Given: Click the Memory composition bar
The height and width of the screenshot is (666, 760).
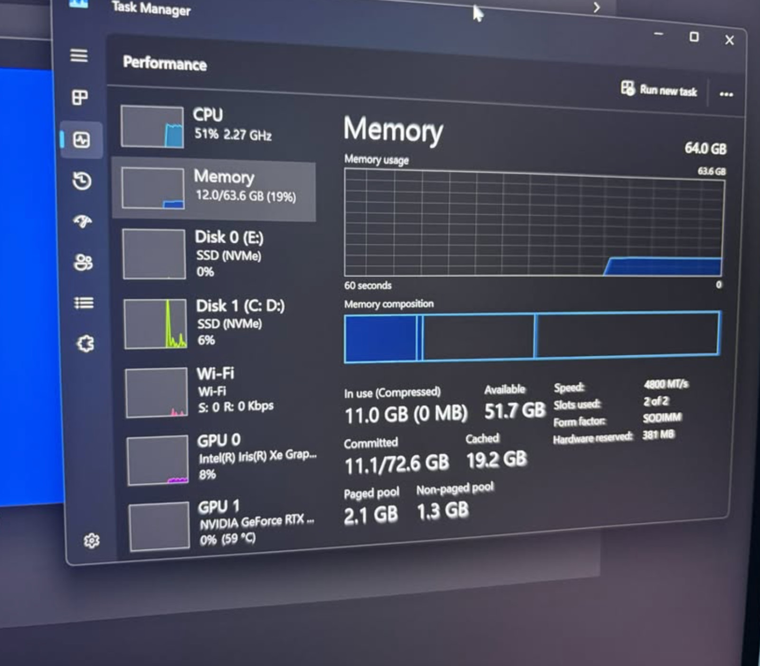Looking at the screenshot, I should pyautogui.click(x=532, y=337).
